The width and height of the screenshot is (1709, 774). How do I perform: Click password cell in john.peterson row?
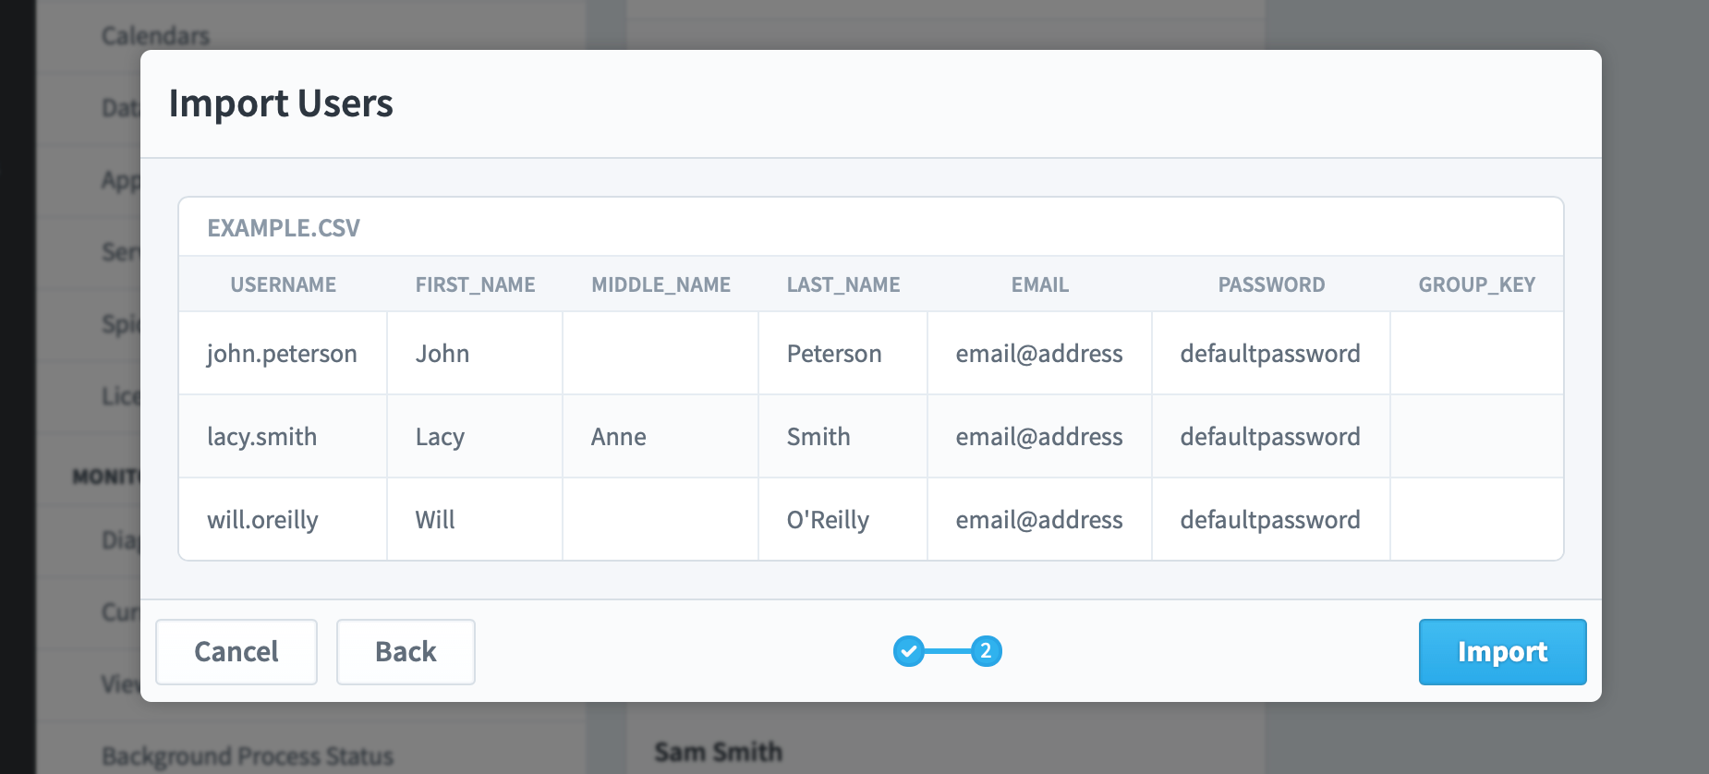click(1271, 353)
